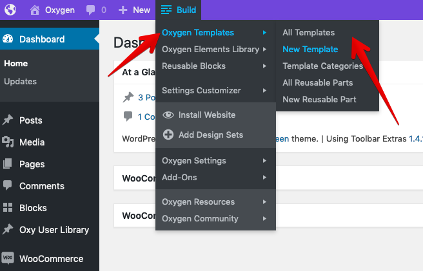Click the WooCommerce Woo icon in sidebar
Image resolution: width=423 pixels, height=271 pixels.
(8, 257)
